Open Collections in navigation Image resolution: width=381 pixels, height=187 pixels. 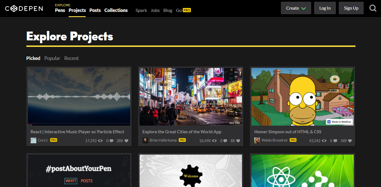point(116,10)
